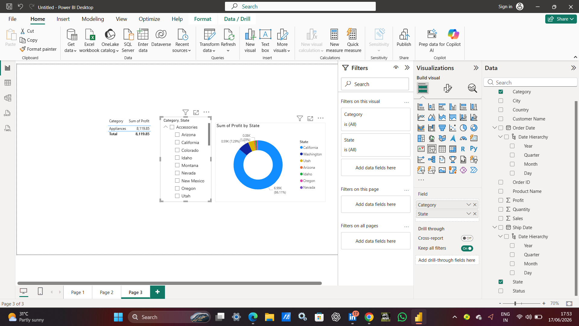This screenshot has width=579, height=326.
Task: Open State field dropdown in Field well
Action: [469, 214]
